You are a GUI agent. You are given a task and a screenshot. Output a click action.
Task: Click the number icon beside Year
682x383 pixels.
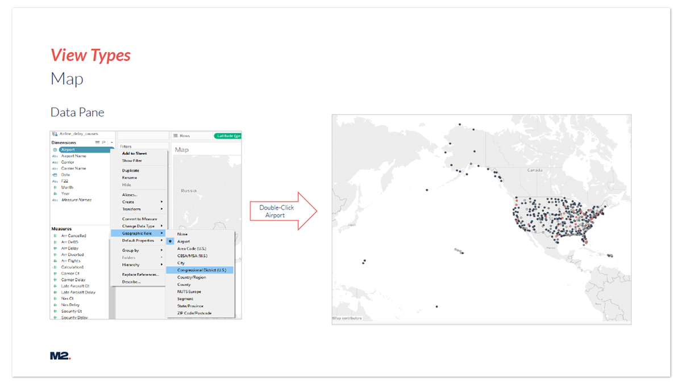click(x=55, y=193)
